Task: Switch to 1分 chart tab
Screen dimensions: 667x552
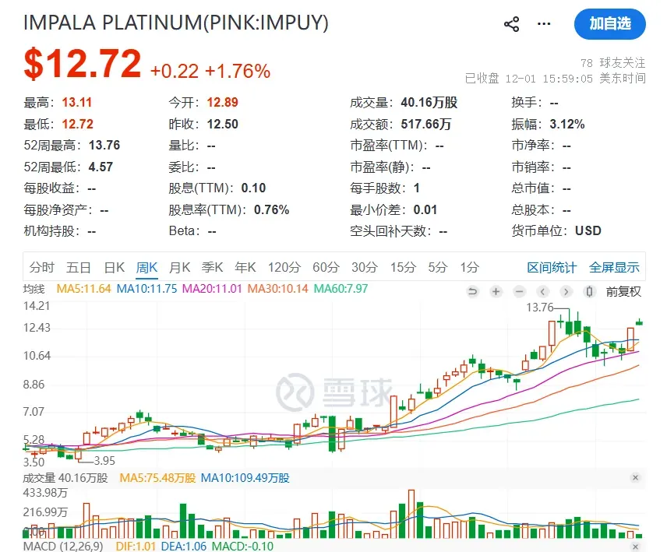Action: 470,267
